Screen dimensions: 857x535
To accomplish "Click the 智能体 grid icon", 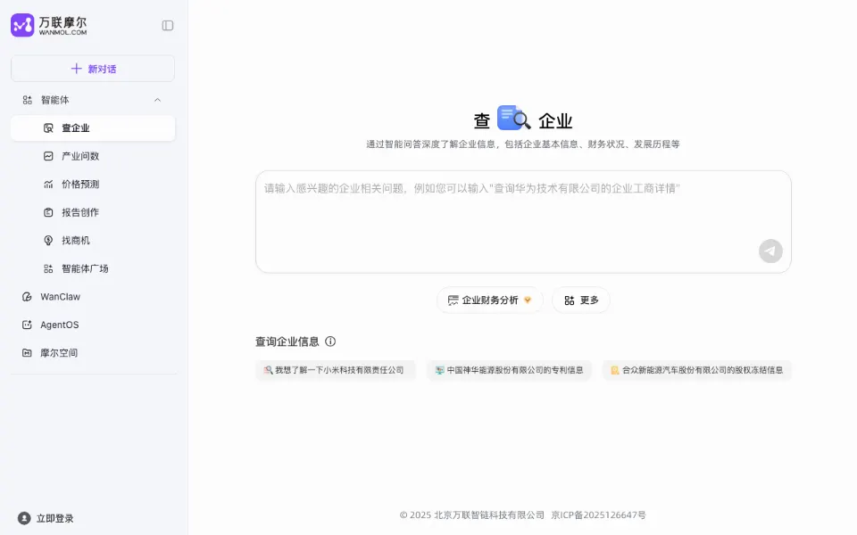I will pyautogui.click(x=28, y=100).
